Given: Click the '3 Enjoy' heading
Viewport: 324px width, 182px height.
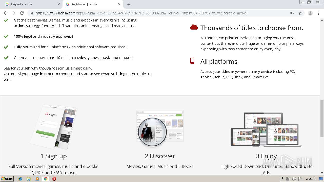Looking at the screenshot, I should tap(266, 156).
